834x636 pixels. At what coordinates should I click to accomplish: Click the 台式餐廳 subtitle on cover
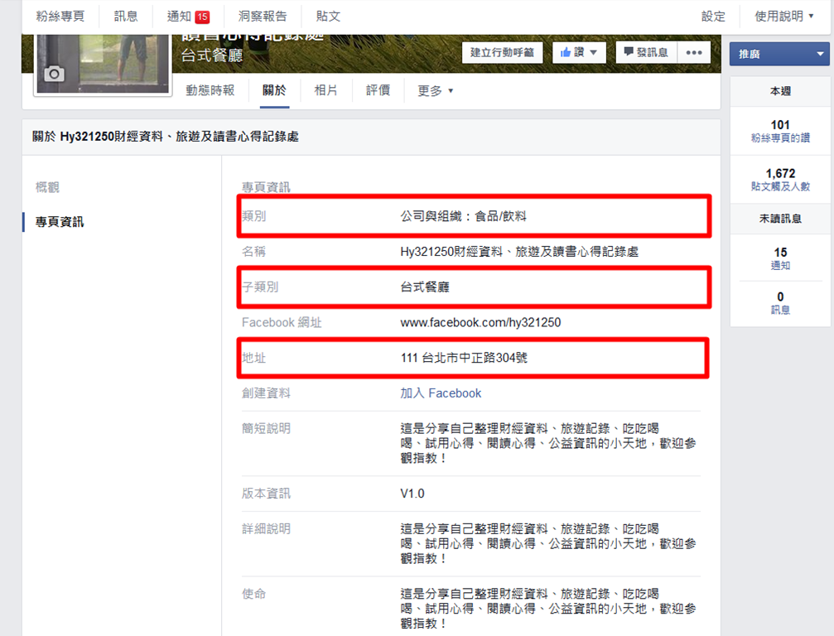pyautogui.click(x=212, y=55)
